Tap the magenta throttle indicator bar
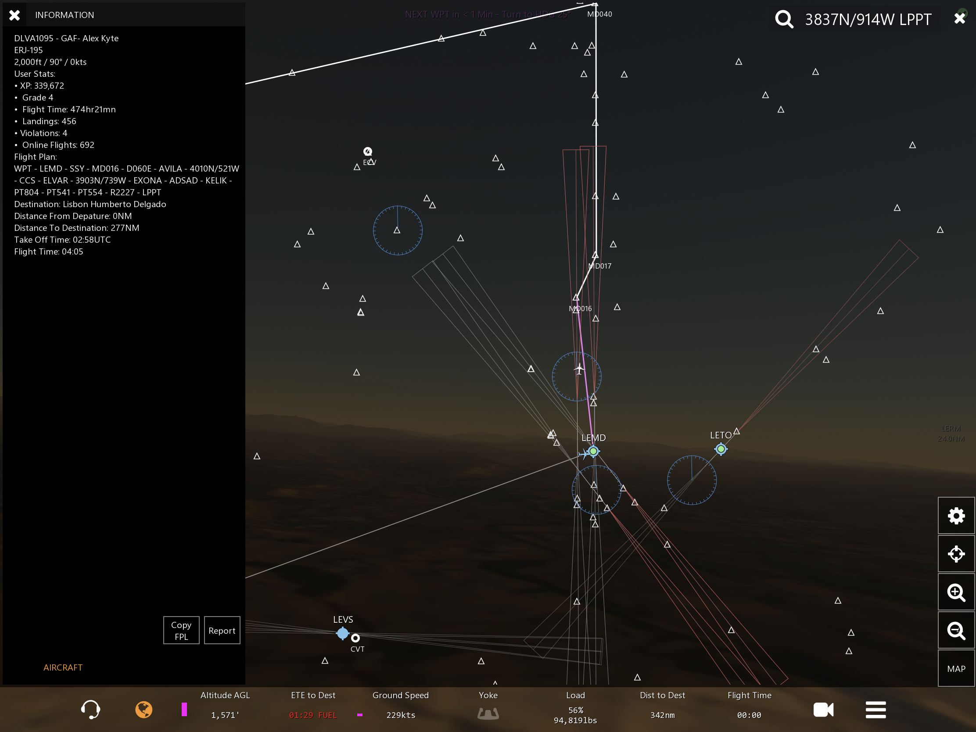Screen dimensions: 976x732 (184, 710)
